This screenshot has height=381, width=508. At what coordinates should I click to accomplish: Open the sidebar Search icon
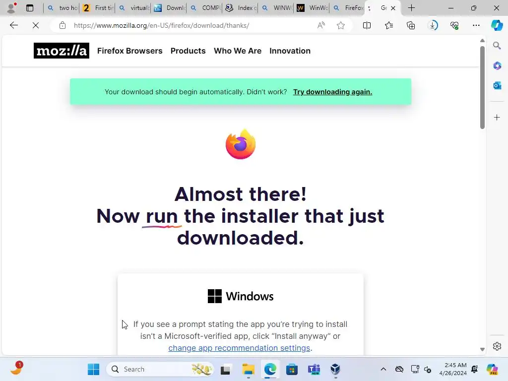497,46
